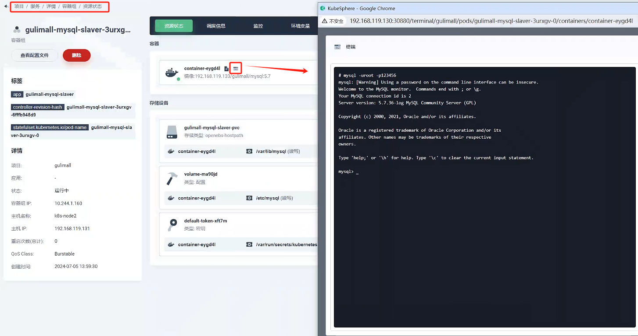The width and height of the screenshot is (638, 336).
Task: Click mount icon before /var/lib/mysql
Action: point(249,151)
